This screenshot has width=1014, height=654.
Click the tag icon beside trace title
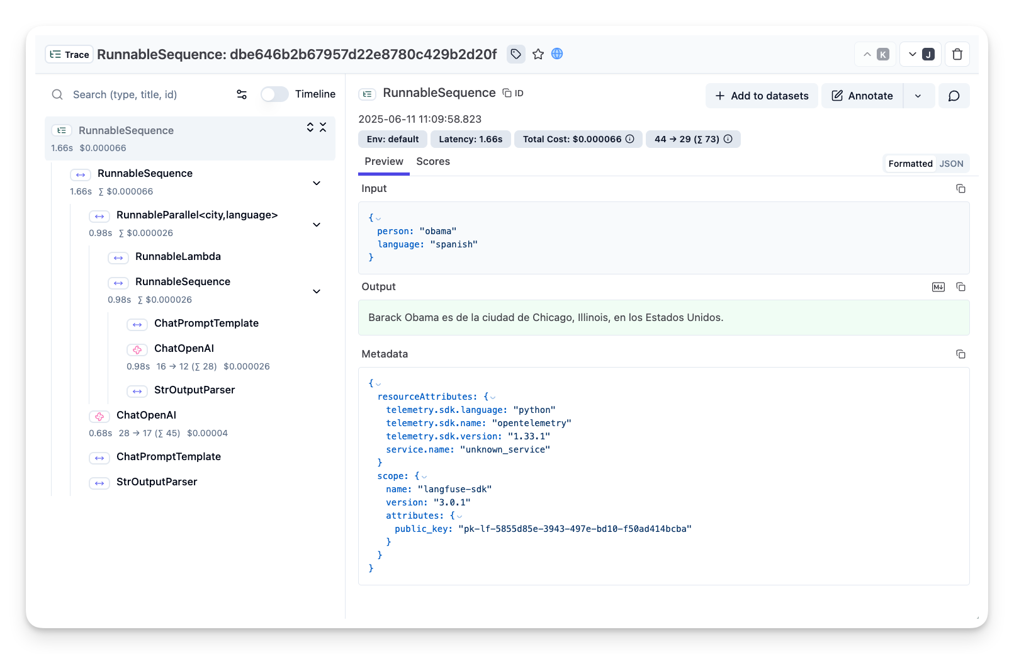pos(515,54)
